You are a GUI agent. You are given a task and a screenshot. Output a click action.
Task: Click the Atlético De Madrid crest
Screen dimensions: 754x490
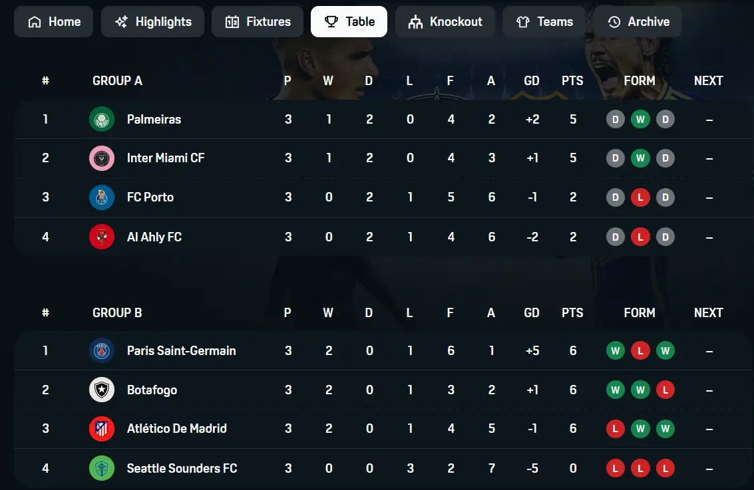coord(101,429)
